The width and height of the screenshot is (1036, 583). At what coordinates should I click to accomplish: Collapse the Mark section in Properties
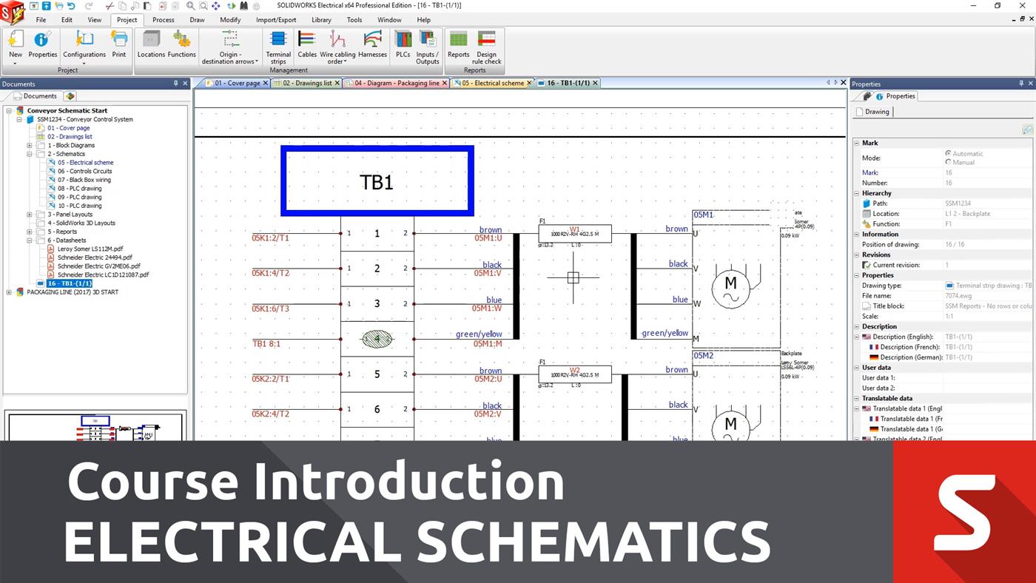click(x=857, y=143)
